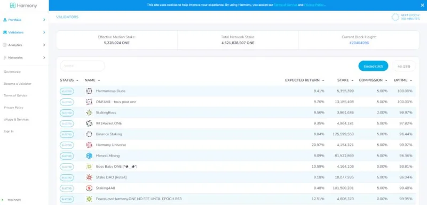The height and width of the screenshot is (205, 427).
Task: Click ONE4All validator avatar
Action: click(x=89, y=102)
